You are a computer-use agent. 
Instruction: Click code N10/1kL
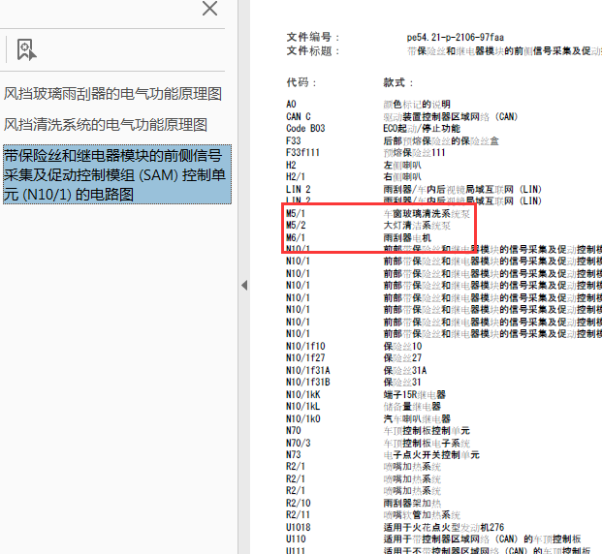pos(303,406)
